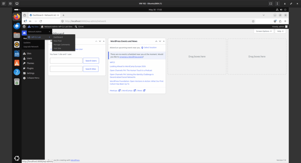The height and width of the screenshot is (163, 301).
Task: Open Thunderbird from the Ubuntu dock
Action: pos(17,26)
